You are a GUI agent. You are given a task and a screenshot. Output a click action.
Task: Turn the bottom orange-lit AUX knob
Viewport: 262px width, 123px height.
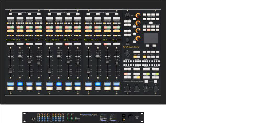click(138, 38)
